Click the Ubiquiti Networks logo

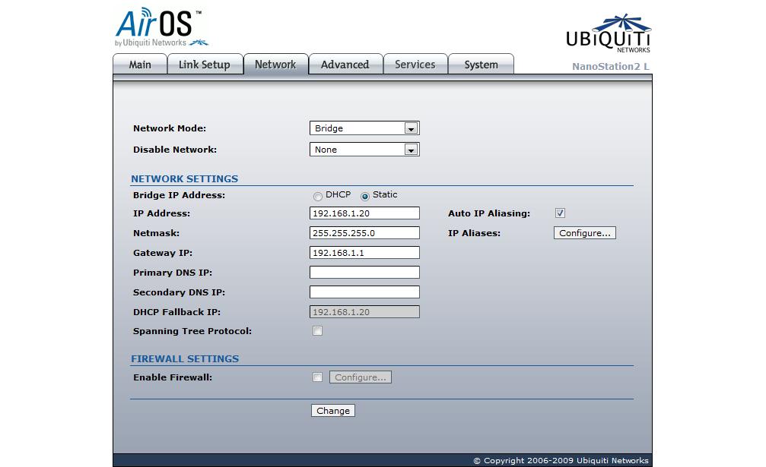tap(609, 33)
